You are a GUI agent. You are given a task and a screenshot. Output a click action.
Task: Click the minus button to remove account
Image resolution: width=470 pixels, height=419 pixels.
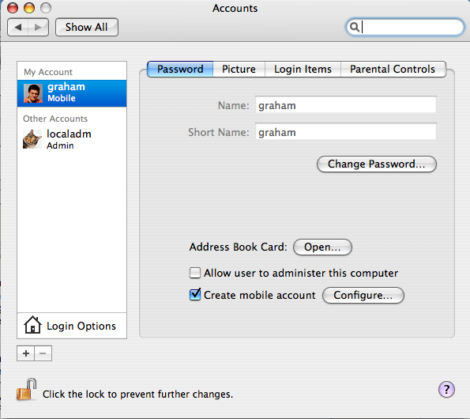pos(43,353)
